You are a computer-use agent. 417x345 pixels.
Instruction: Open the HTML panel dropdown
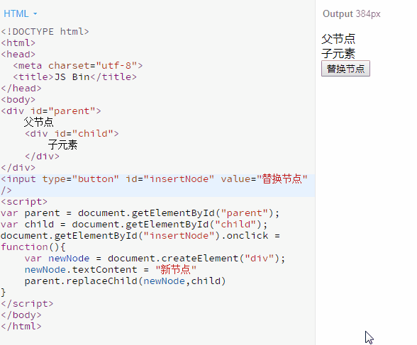point(20,13)
